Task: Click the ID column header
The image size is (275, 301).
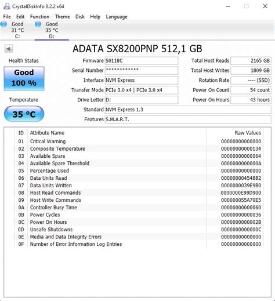Action: click(x=21, y=133)
